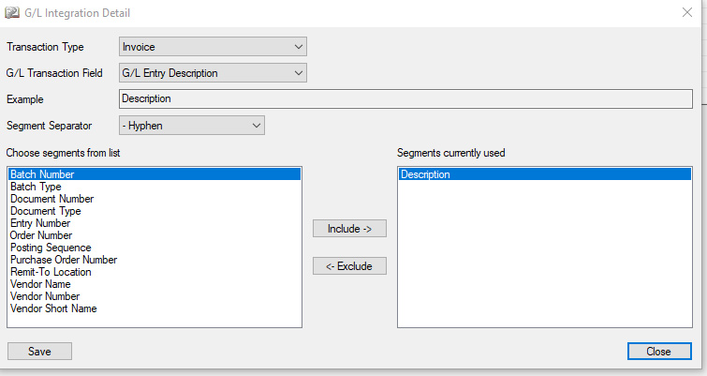The height and width of the screenshot is (376, 707).
Task: Pick Entry Number in the list
Action: (40, 223)
